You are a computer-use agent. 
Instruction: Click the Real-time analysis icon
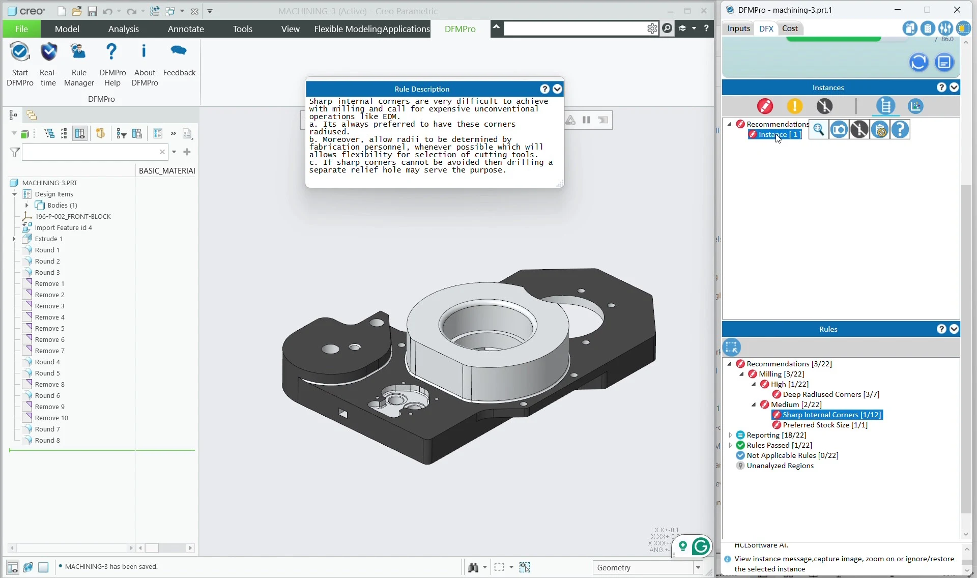(x=48, y=52)
